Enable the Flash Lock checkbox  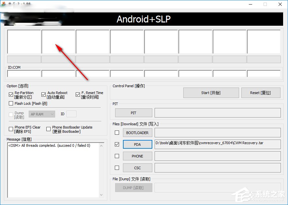point(11,103)
